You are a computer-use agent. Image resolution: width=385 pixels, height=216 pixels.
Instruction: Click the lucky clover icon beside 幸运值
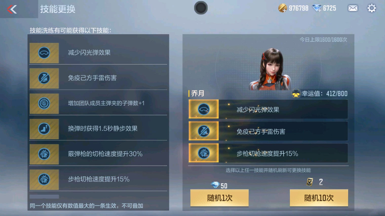(x=296, y=94)
